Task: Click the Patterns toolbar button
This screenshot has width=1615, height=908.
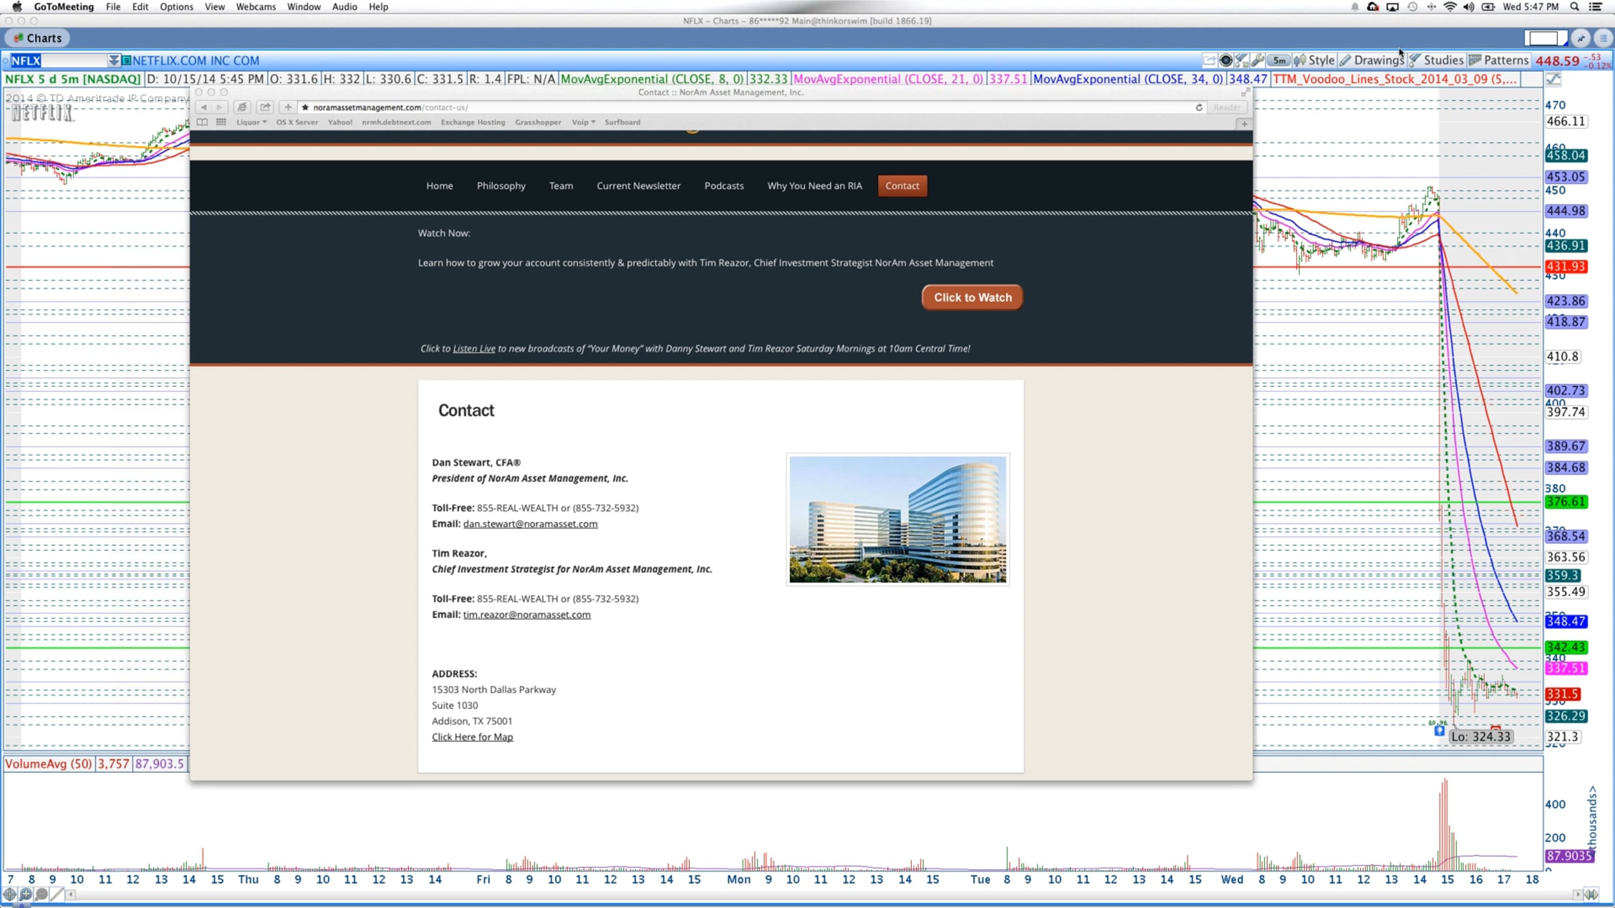Action: coord(1499,61)
